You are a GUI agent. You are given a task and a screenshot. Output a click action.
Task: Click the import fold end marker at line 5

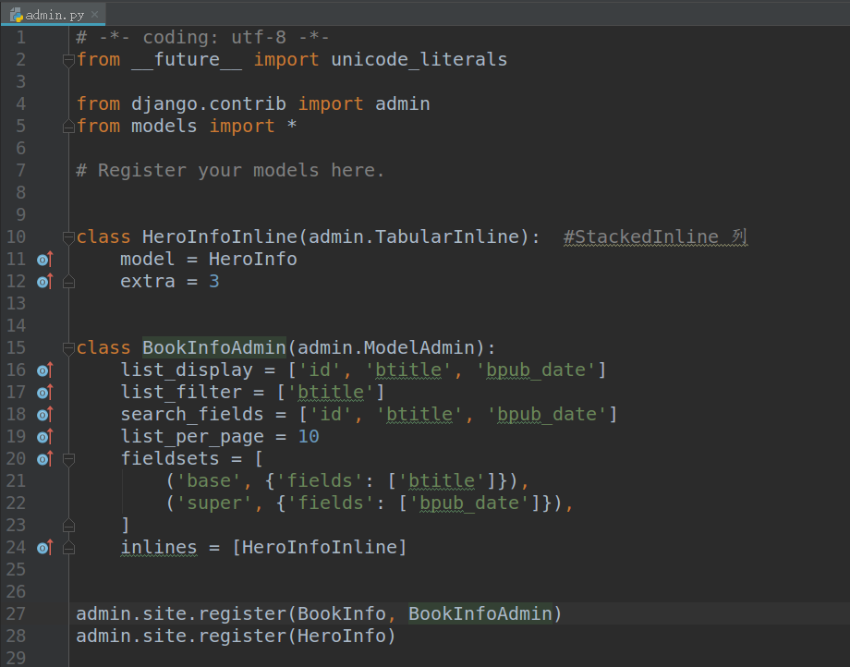[68, 127]
